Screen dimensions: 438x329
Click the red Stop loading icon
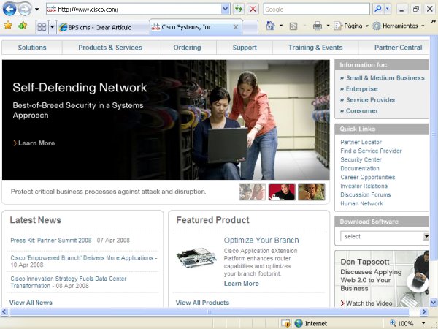253,10
